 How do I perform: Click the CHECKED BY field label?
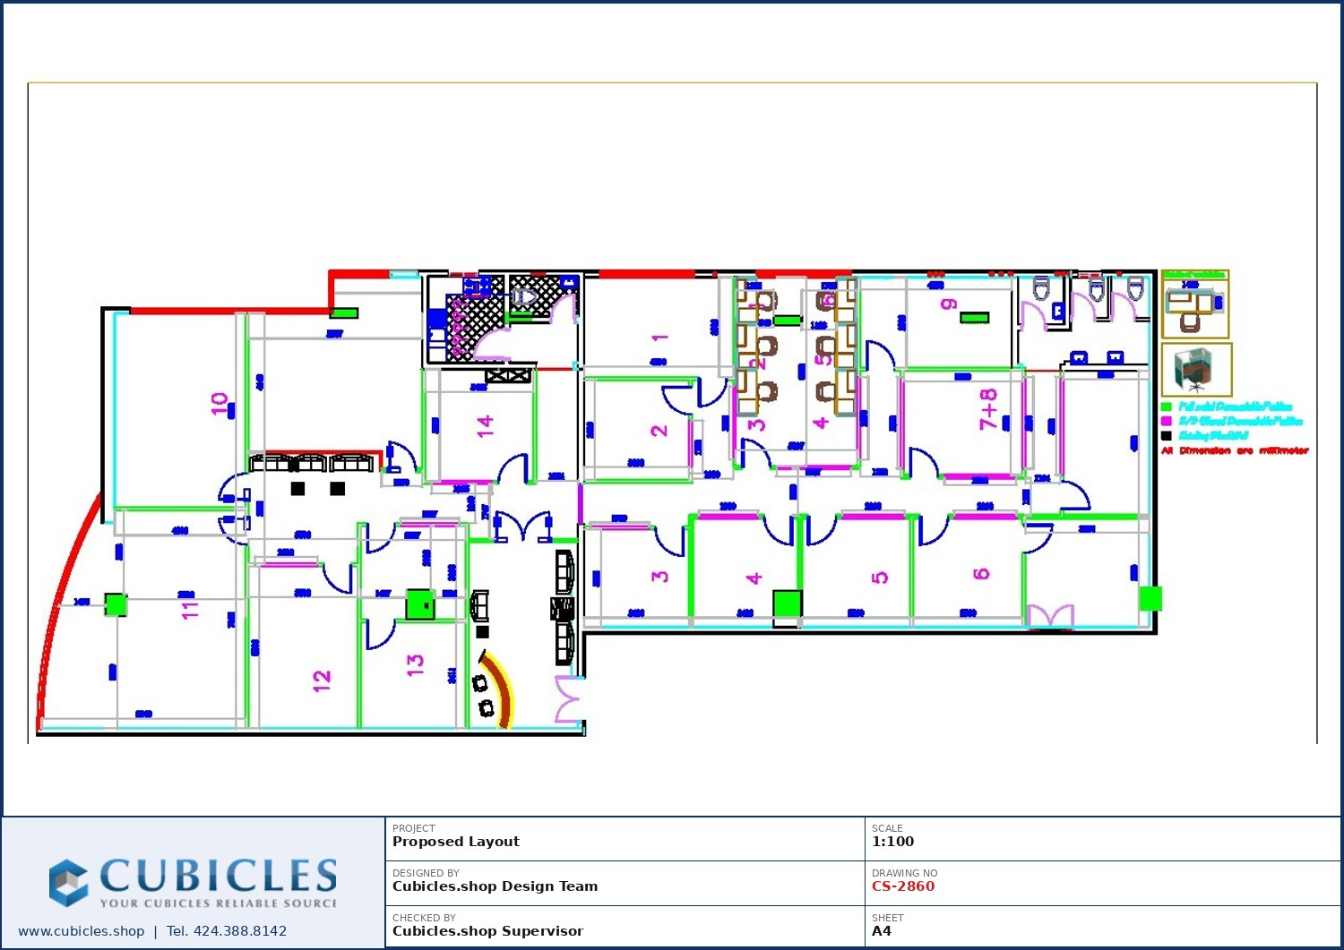(x=424, y=918)
